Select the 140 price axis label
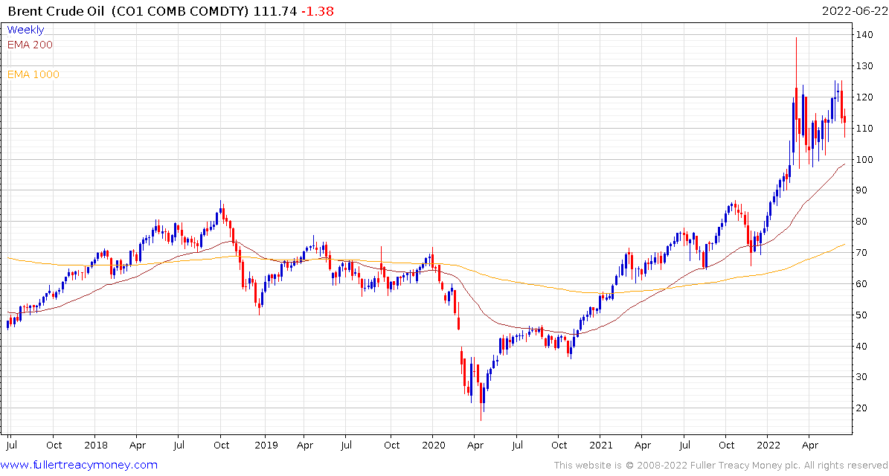This screenshot has width=889, height=476. 864,34
